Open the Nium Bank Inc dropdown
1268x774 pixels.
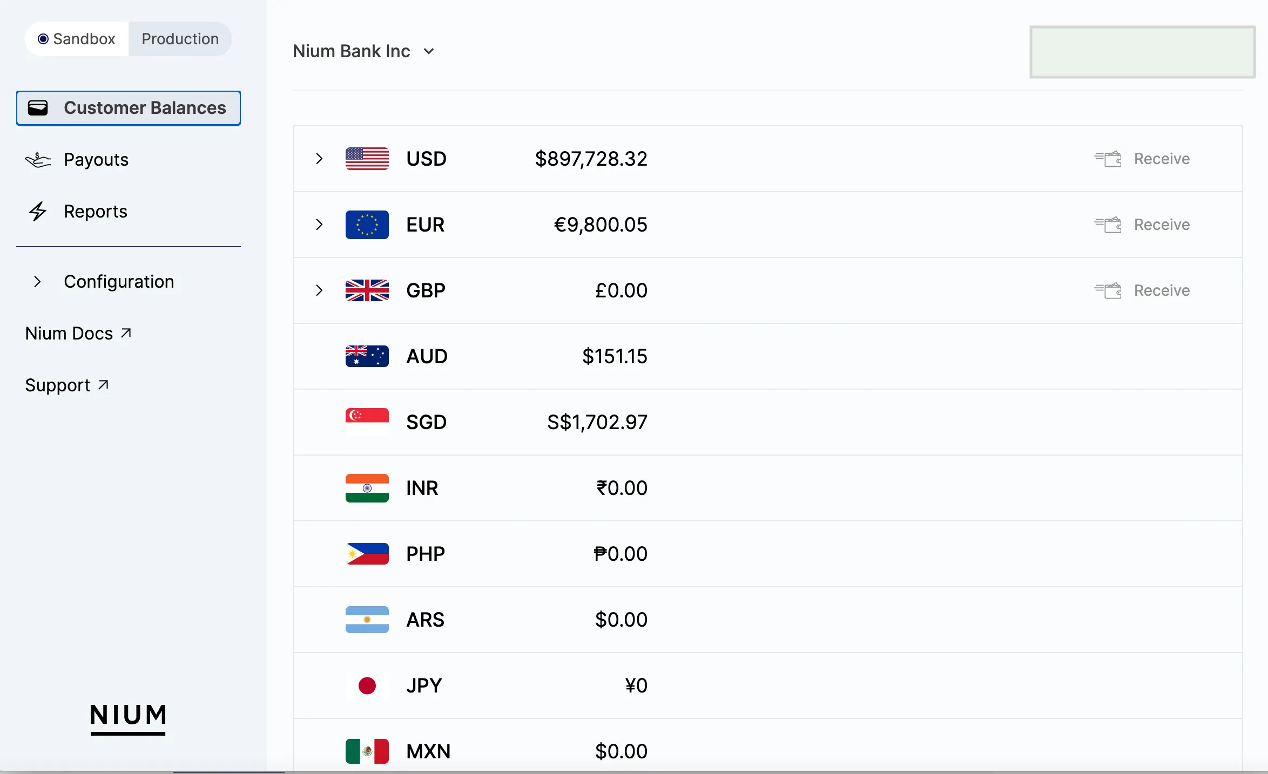click(x=364, y=51)
